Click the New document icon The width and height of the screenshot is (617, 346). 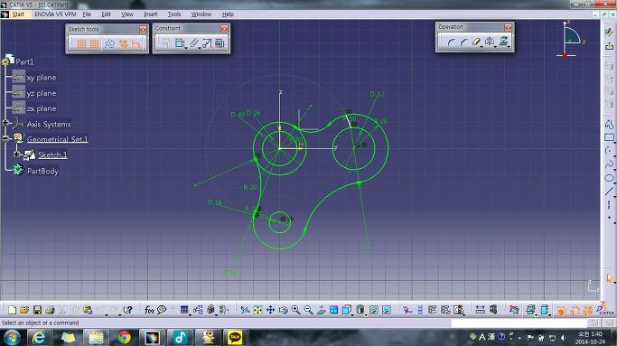pyautogui.click(x=13, y=310)
